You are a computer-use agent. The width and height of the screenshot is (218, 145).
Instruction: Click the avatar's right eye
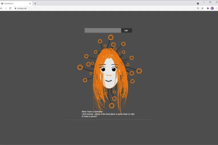(114, 69)
